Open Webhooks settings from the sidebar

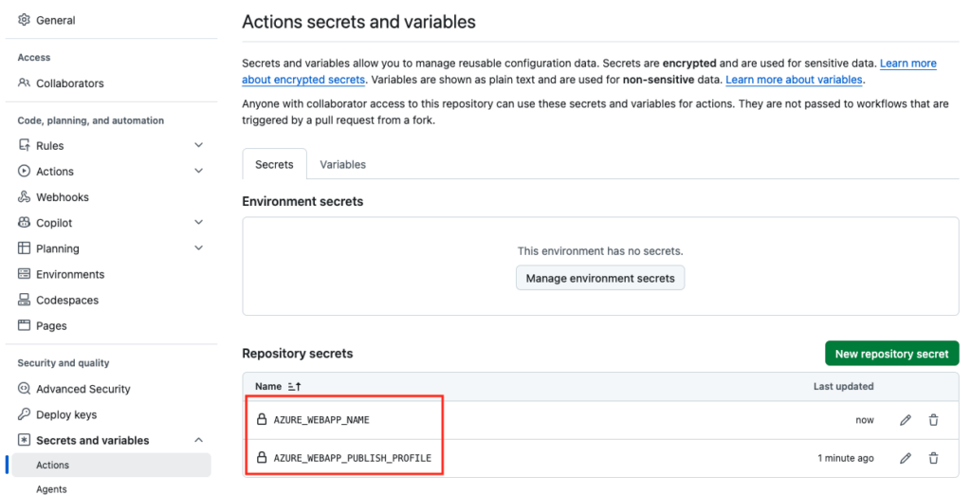tap(62, 197)
